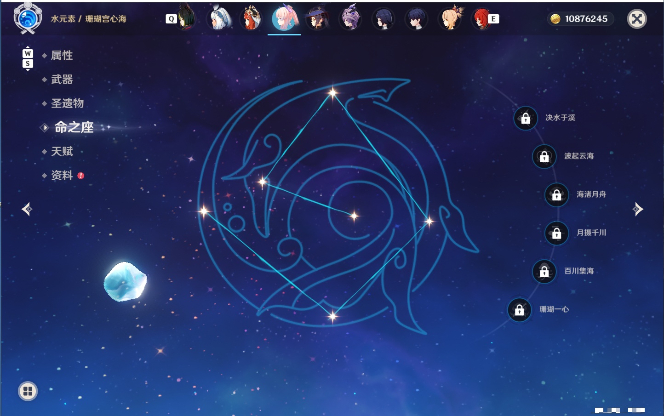Select the dark-haired avatar beside the purple-haired one

(383, 18)
